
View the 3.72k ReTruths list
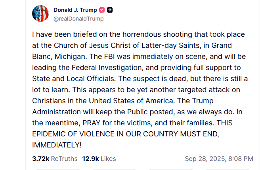pyautogui.click(x=55, y=159)
